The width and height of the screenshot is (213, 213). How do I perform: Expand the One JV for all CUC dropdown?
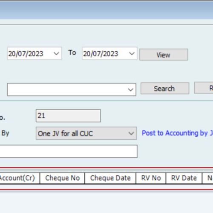131,133
